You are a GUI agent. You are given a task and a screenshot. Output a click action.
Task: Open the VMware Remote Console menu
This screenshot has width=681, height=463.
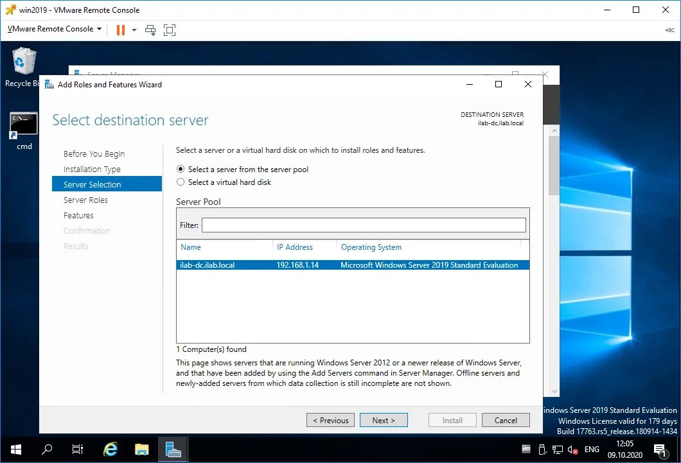tap(55, 29)
